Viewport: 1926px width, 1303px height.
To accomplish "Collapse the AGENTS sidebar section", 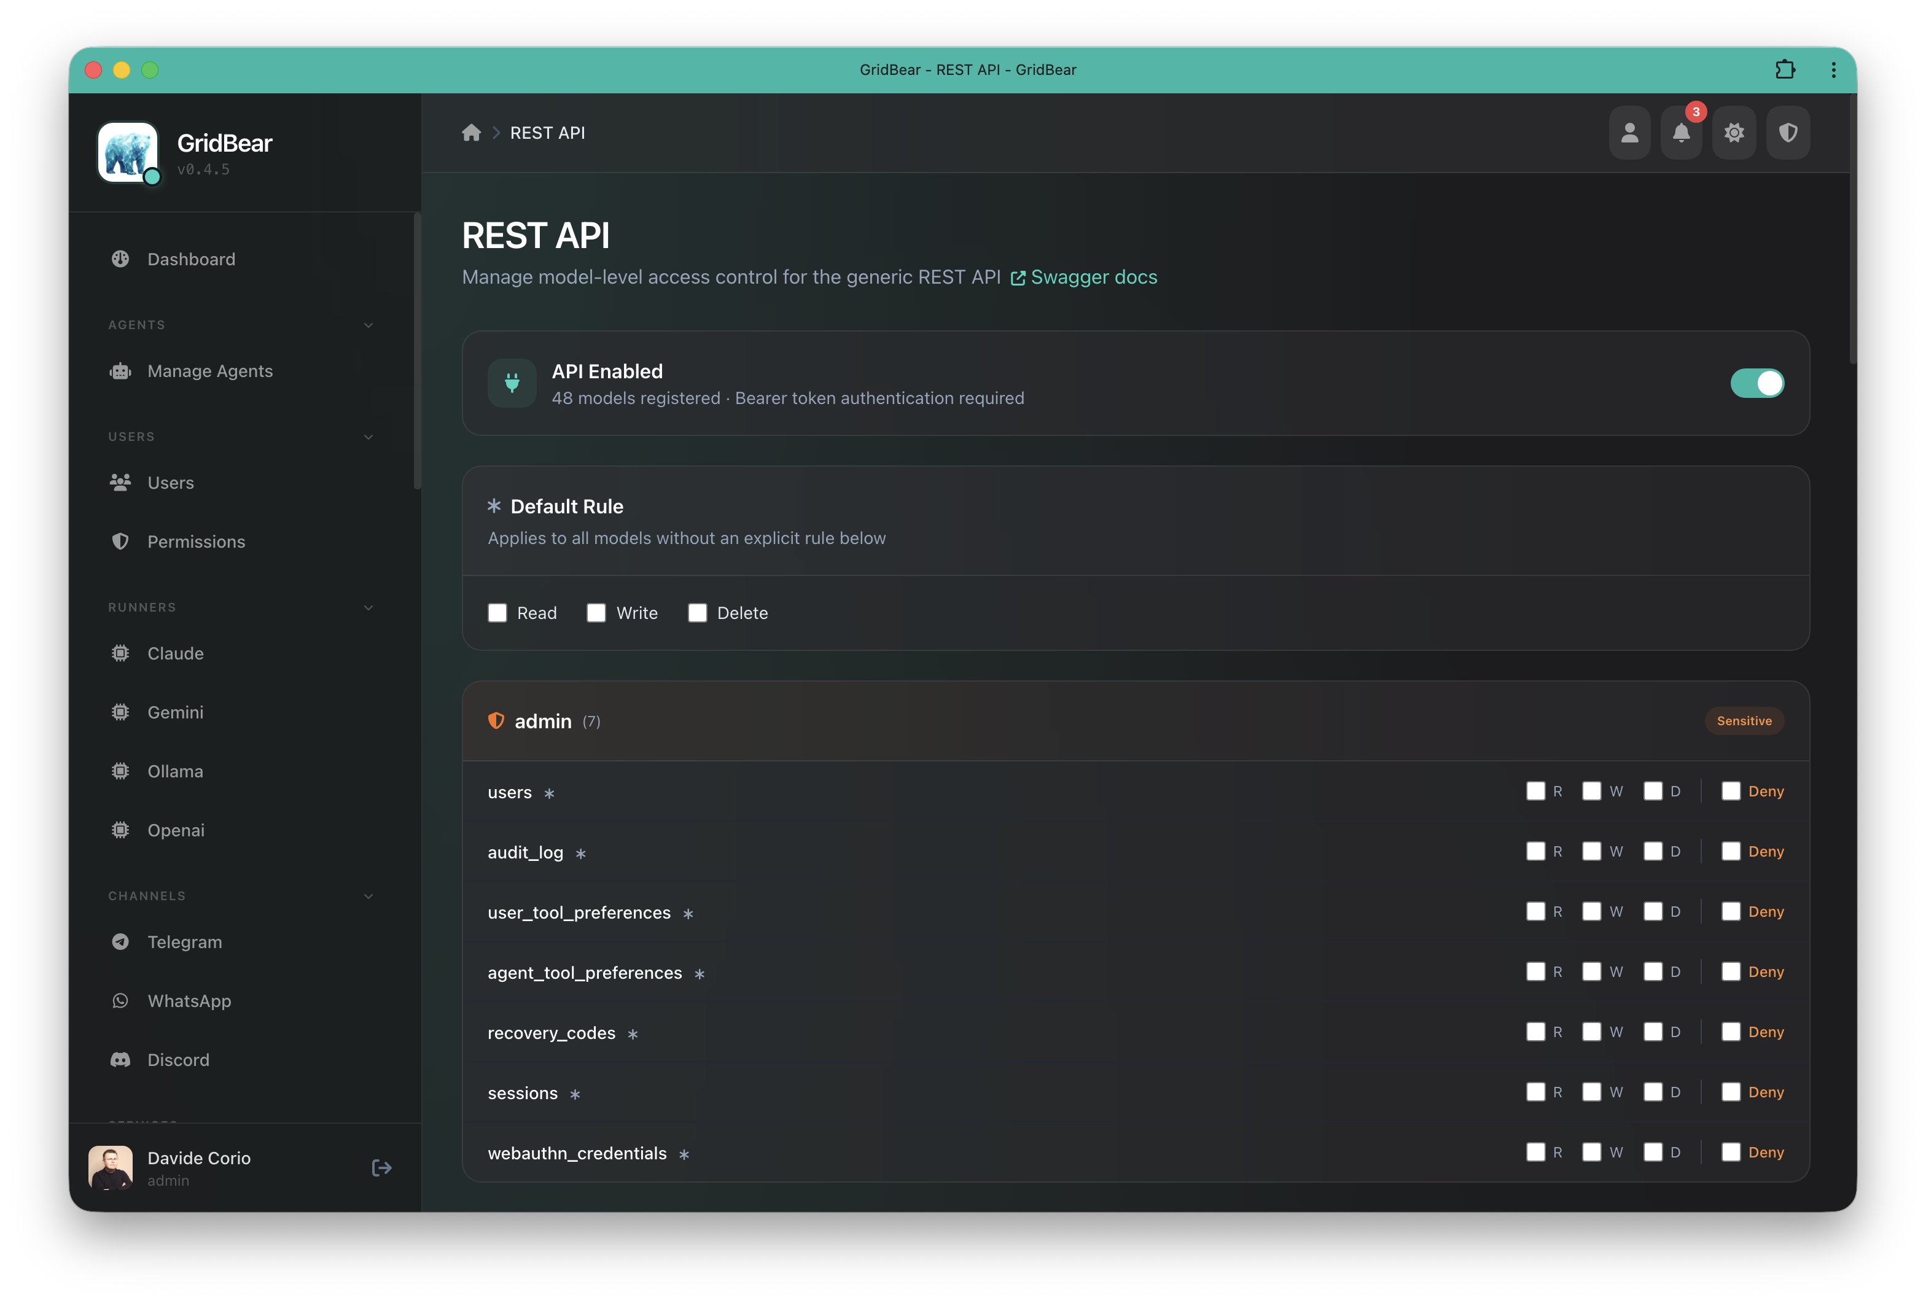I will coord(368,325).
